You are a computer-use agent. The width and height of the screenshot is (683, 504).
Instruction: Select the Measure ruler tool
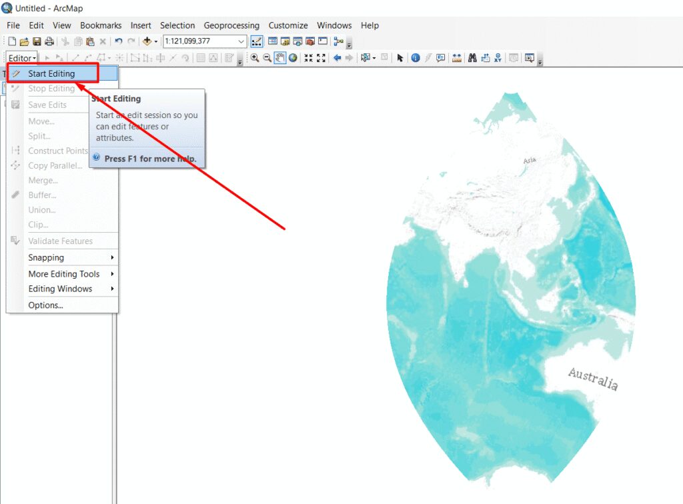coord(457,58)
